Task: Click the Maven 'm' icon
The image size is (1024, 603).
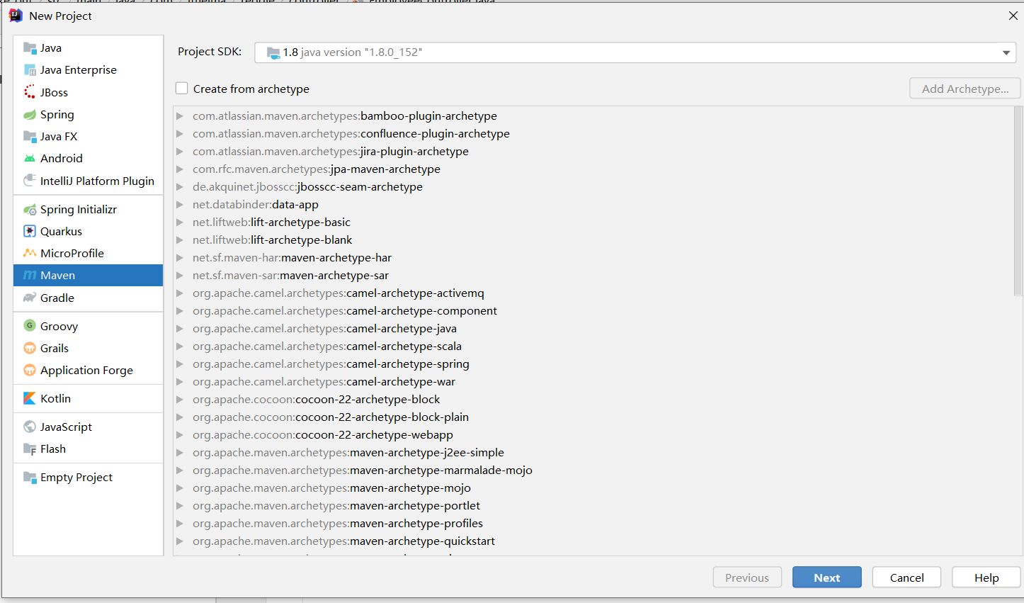Action: point(30,276)
